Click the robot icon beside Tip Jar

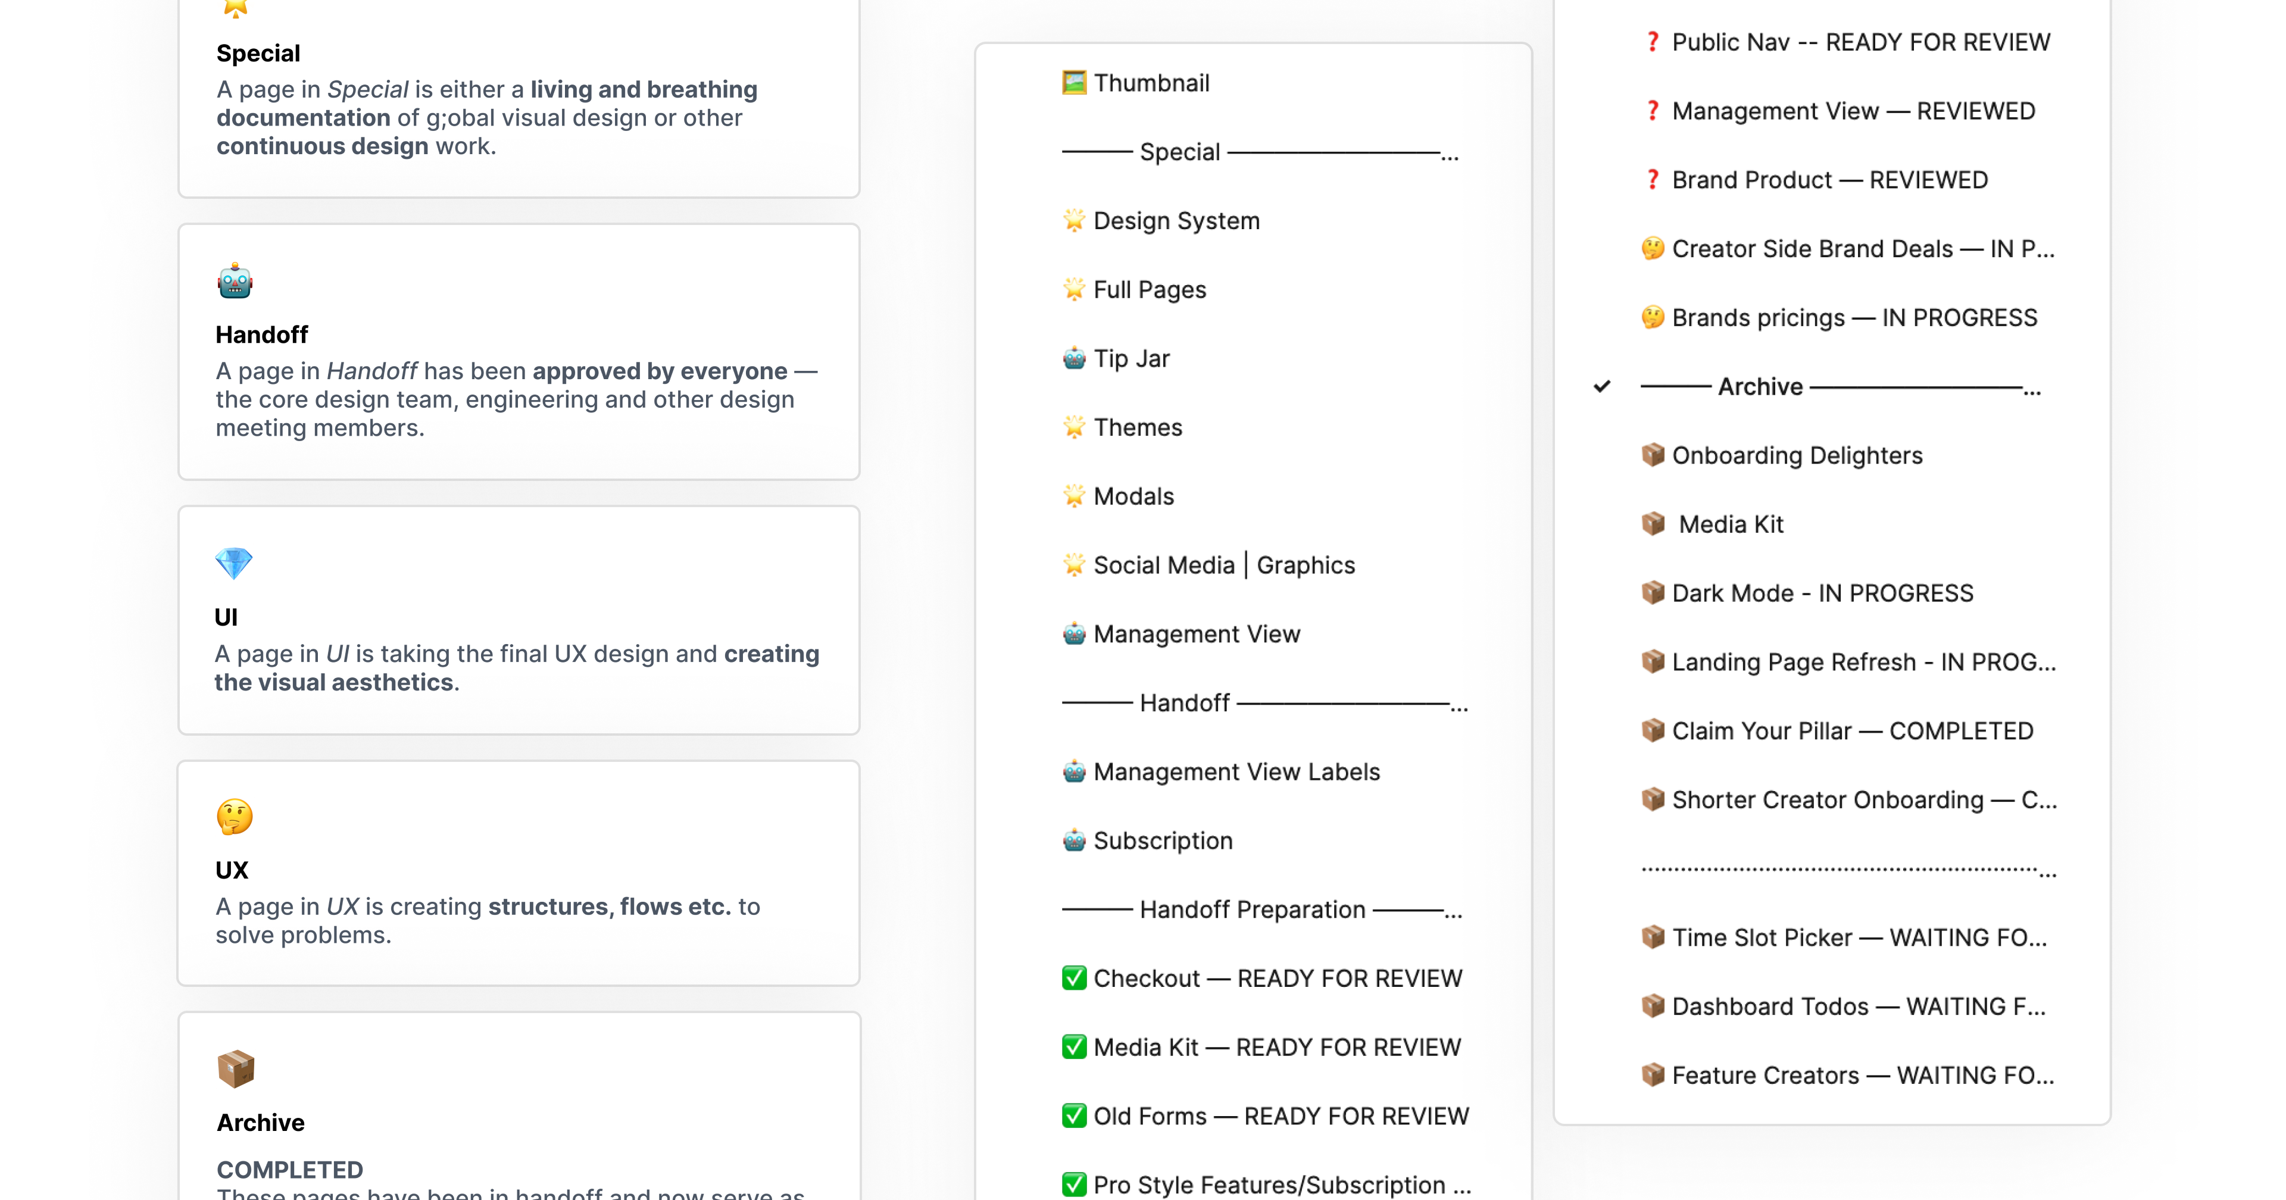click(1074, 358)
